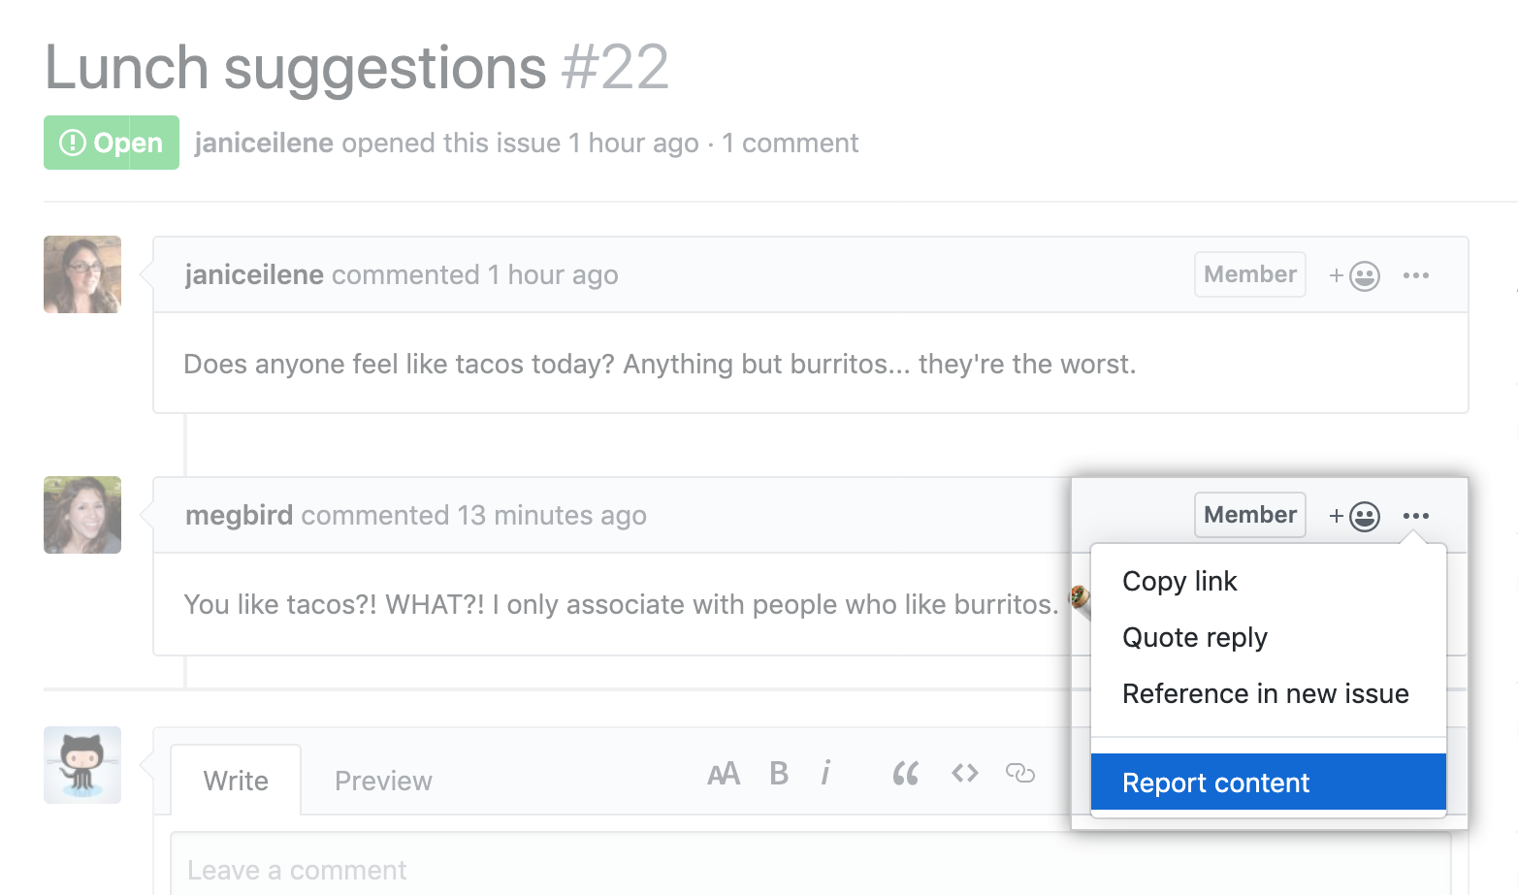
Task: Select Quote reply from the dropdown menu
Action: [x=1194, y=637]
